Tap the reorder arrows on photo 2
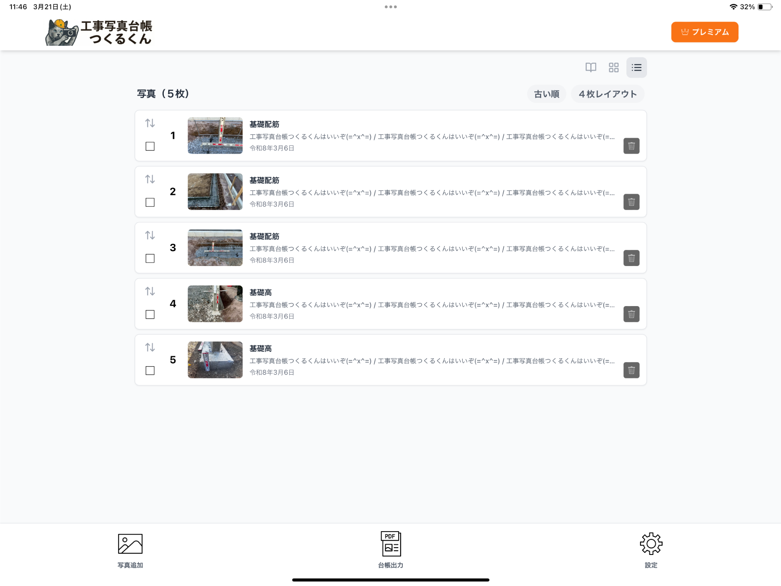The image size is (781, 586). [x=150, y=179]
